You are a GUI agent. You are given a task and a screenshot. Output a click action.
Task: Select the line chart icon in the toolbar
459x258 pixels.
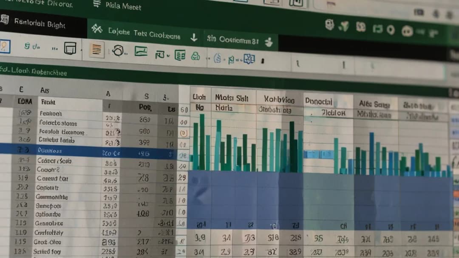tap(141, 51)
